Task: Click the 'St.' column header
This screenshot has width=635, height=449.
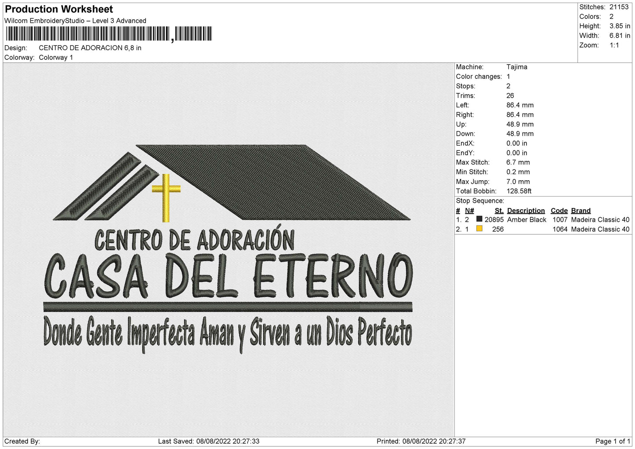Action: click(x=499, y=211)
